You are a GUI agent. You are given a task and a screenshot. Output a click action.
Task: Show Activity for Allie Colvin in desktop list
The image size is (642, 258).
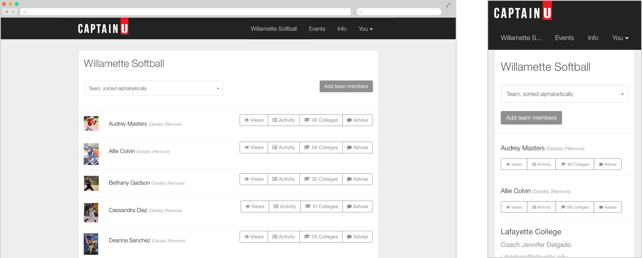pos(283,147)
